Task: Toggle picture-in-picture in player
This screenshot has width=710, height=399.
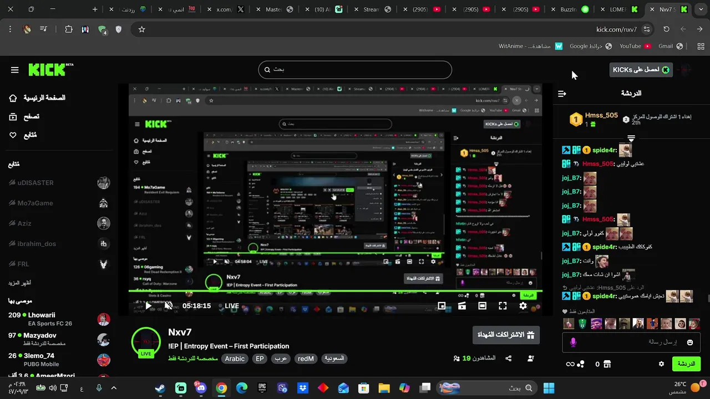Action: 442,305
